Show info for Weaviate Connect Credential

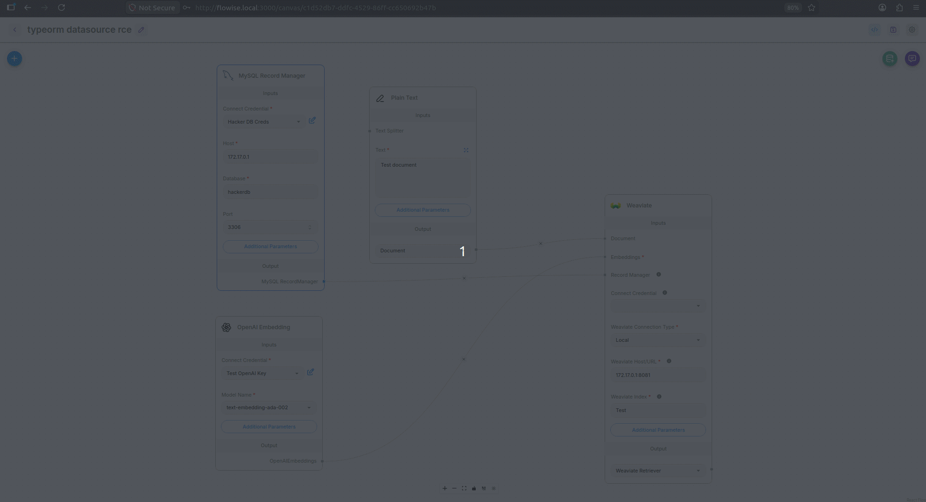[665, 293]
